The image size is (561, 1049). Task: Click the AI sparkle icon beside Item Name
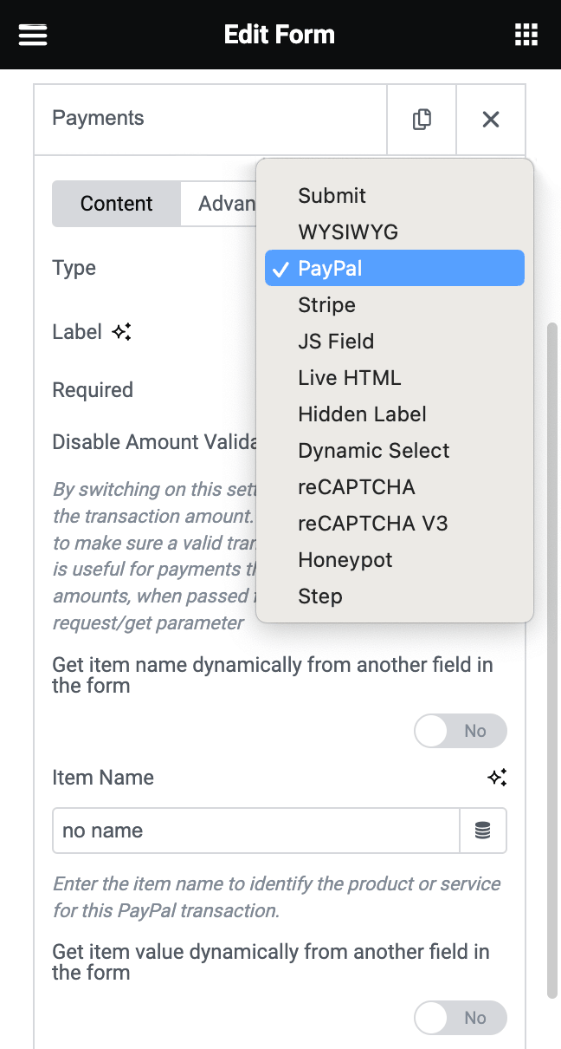pos(498,777)
